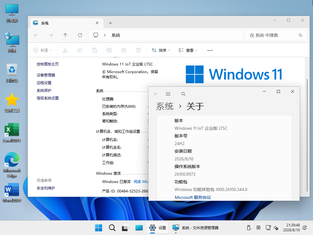
Task: Click the 系统 breadcrumb in Settings
Action: [165, 106]
